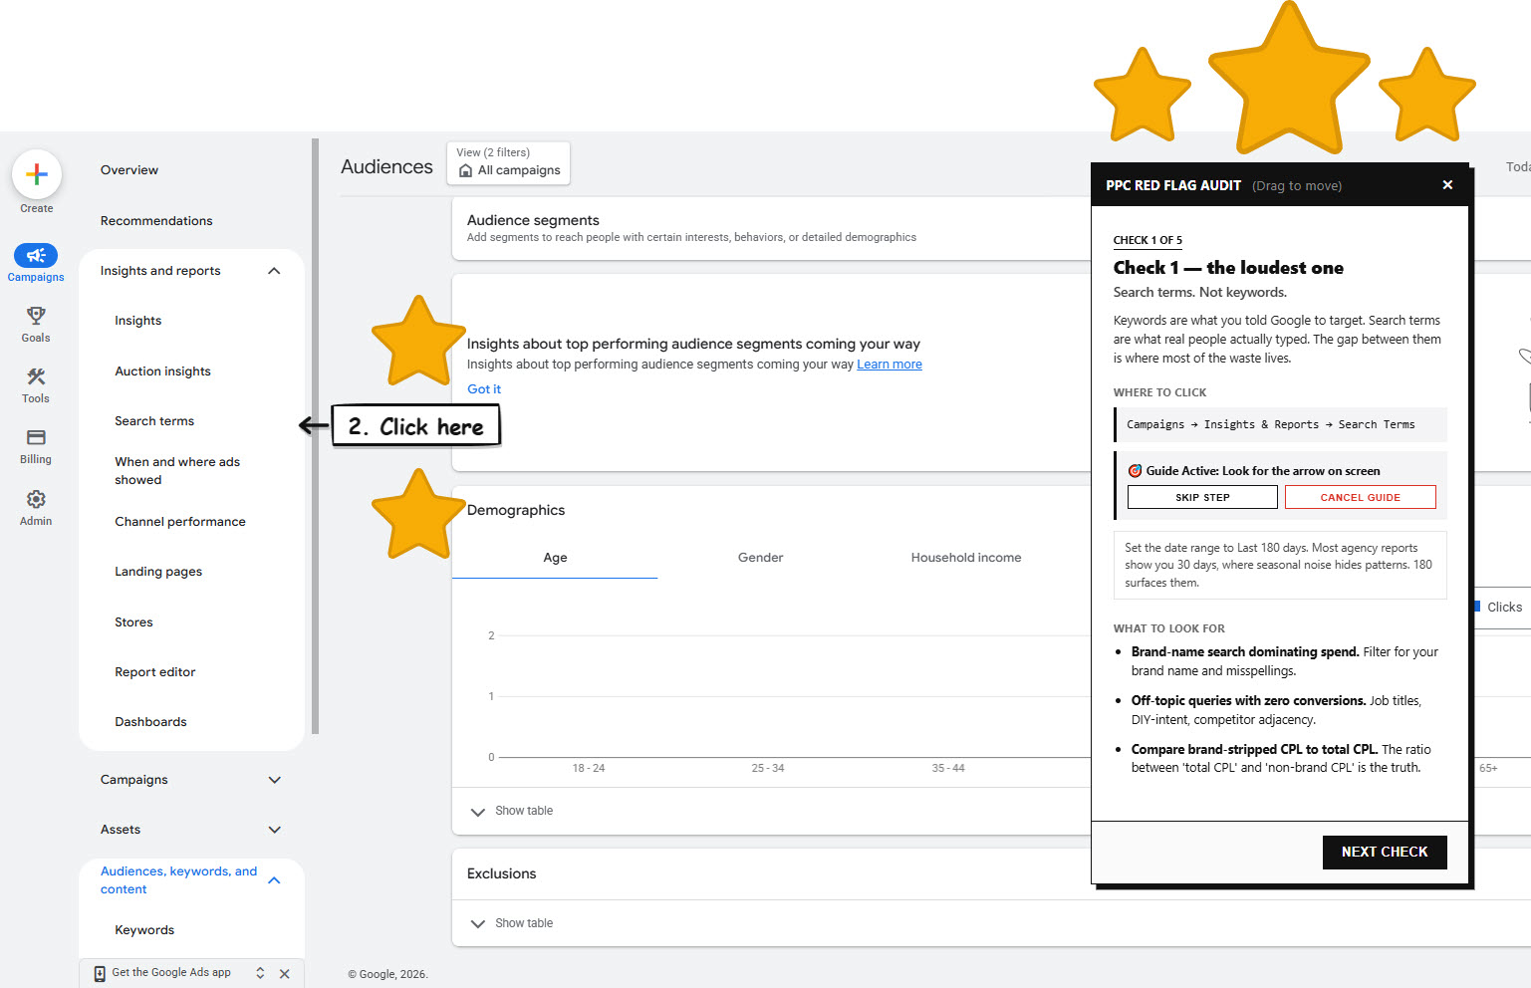Select the Gender demographics tab
The width and height of the screenshot is (1531, 988).
760,558
